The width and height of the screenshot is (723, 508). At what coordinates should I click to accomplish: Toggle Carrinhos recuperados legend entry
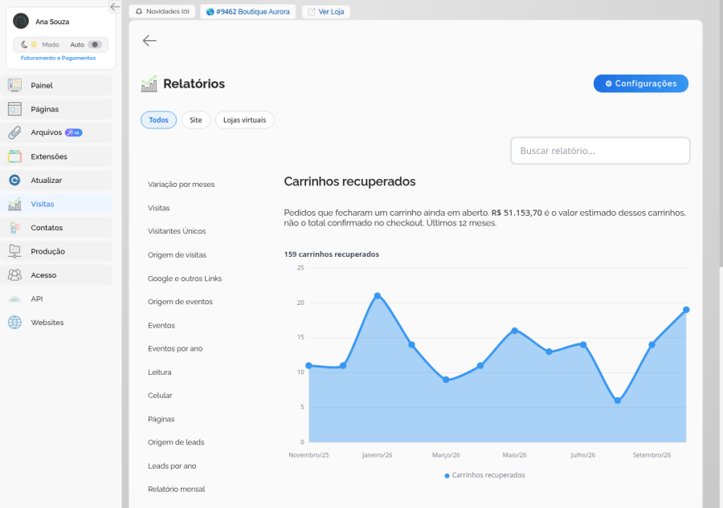[484, 475]
